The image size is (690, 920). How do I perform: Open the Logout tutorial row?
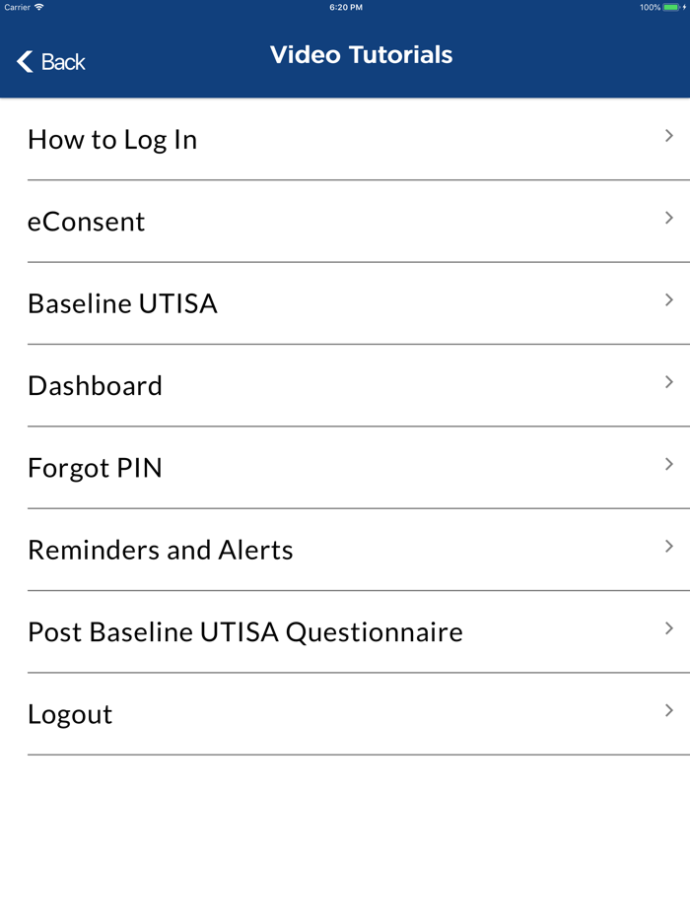70,714
